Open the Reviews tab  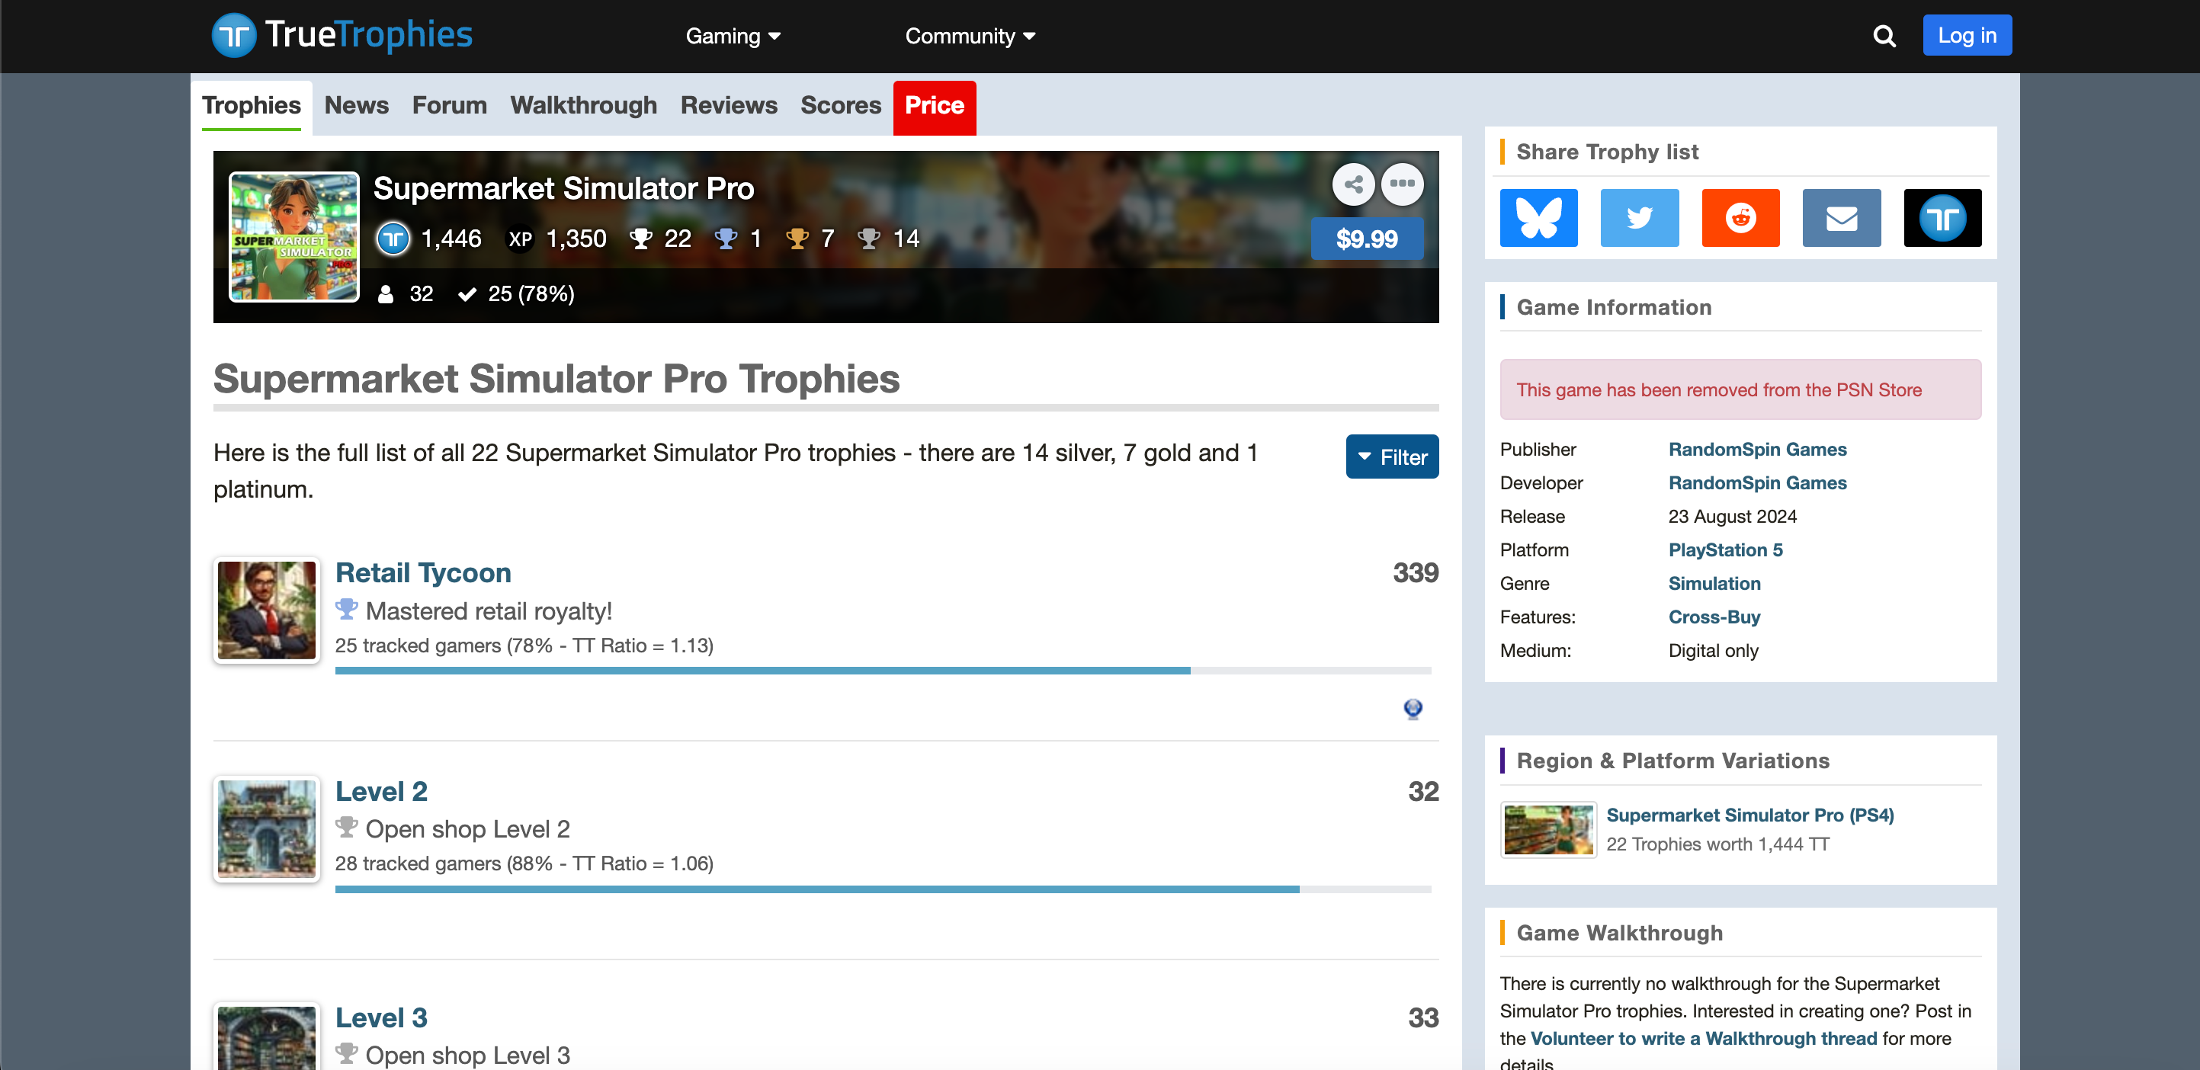click(x=729, y=106)
